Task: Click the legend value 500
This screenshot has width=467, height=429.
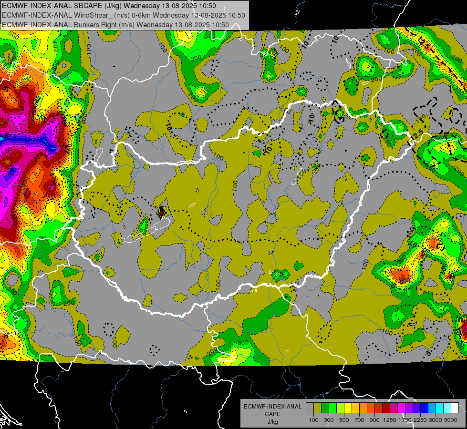Action: tap(344, 420)
